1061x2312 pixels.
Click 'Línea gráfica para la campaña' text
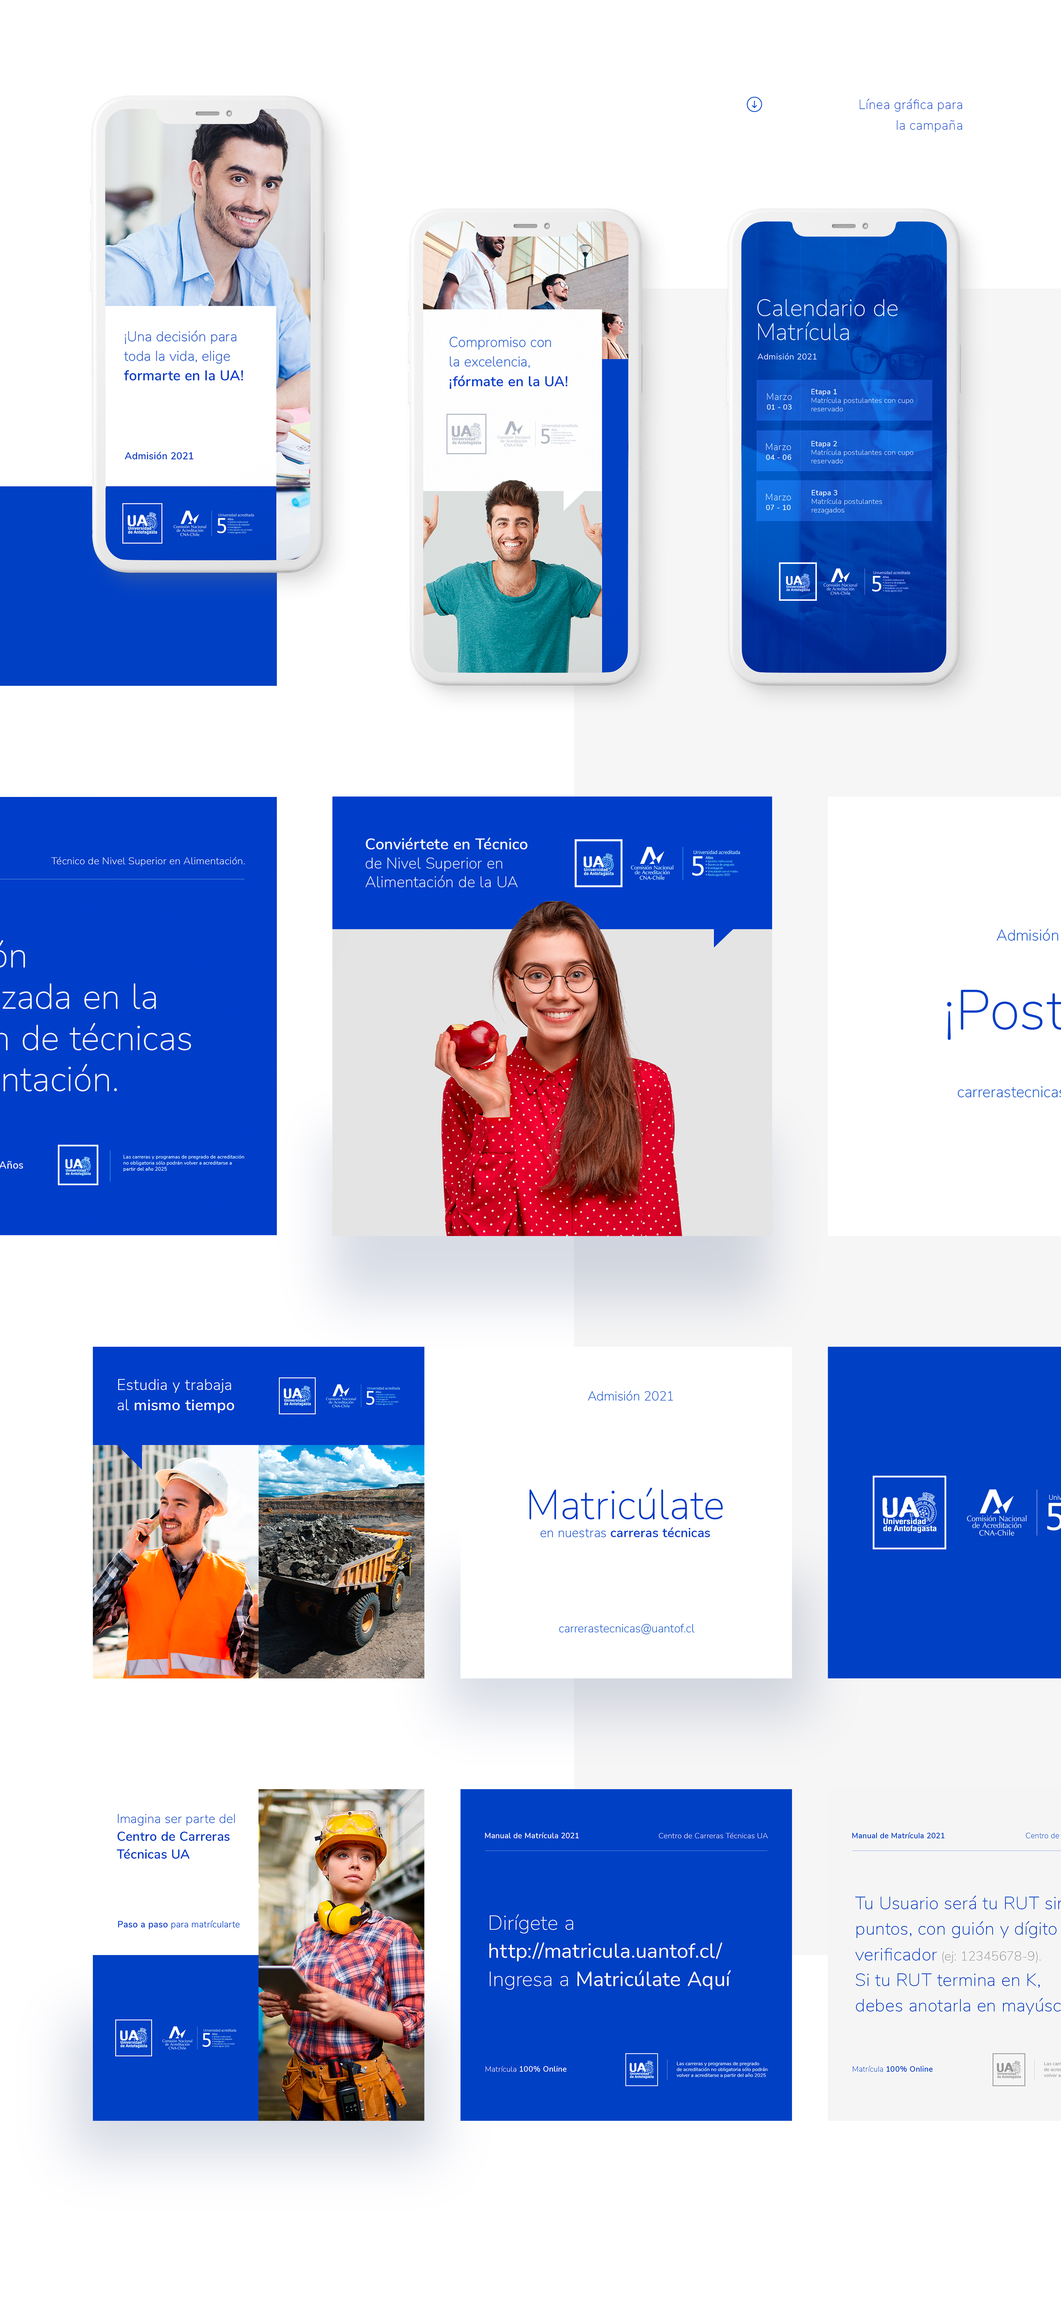tap(910, 115)
